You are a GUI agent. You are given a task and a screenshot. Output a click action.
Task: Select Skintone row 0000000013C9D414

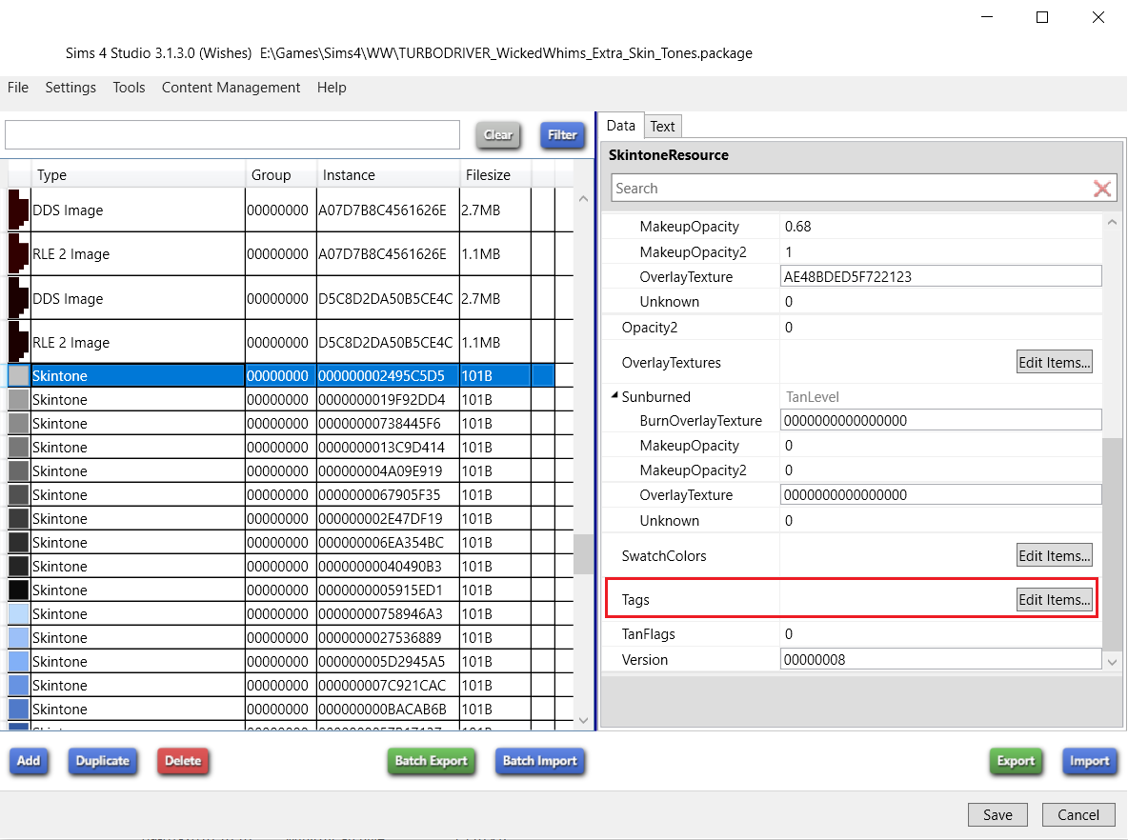281,447
